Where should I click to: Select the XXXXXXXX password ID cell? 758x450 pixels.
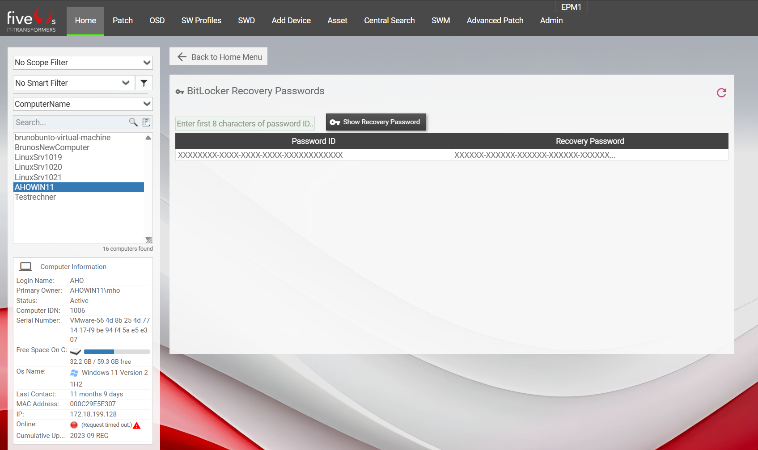(x=313, y=155)
